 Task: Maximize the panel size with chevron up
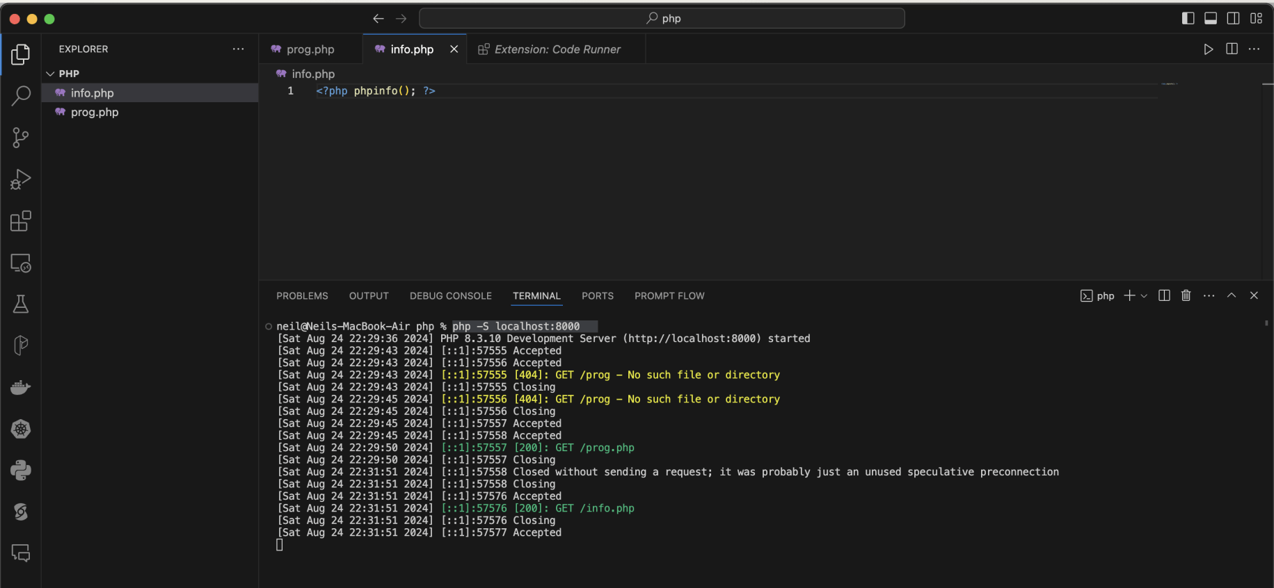1231,295
